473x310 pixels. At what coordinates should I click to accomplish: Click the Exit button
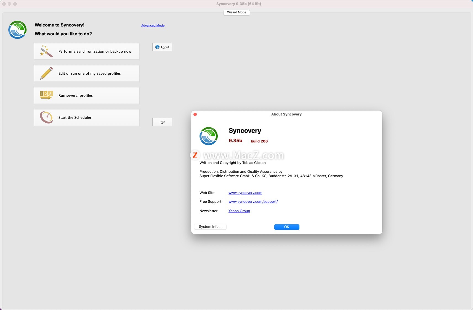point(162,122)
